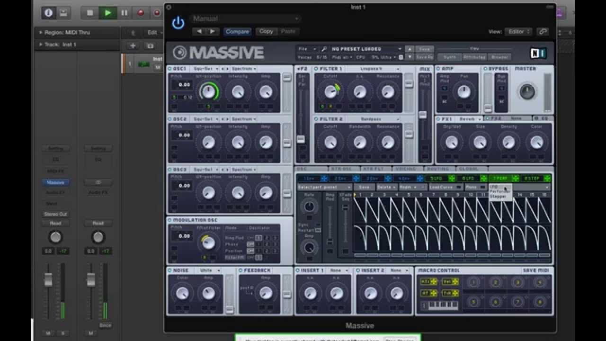Select the 8 STEP modulation tab
606x341 pixels.
[532, 179]
